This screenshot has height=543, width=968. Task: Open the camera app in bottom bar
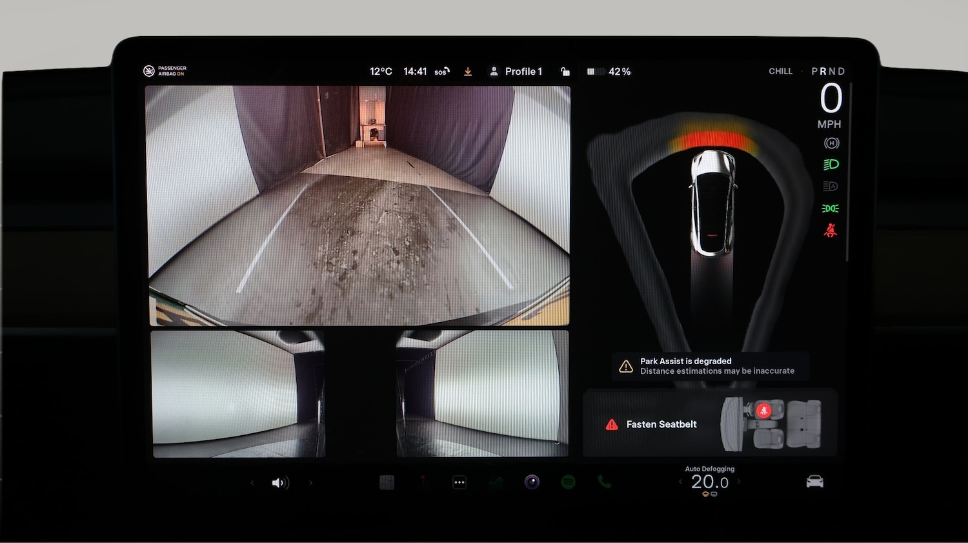[x=532, y=482]
